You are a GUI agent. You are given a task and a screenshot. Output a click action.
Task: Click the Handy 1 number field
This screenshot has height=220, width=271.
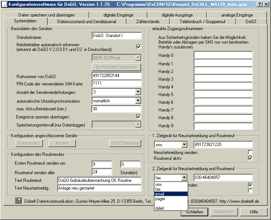(x=223, y=63)
